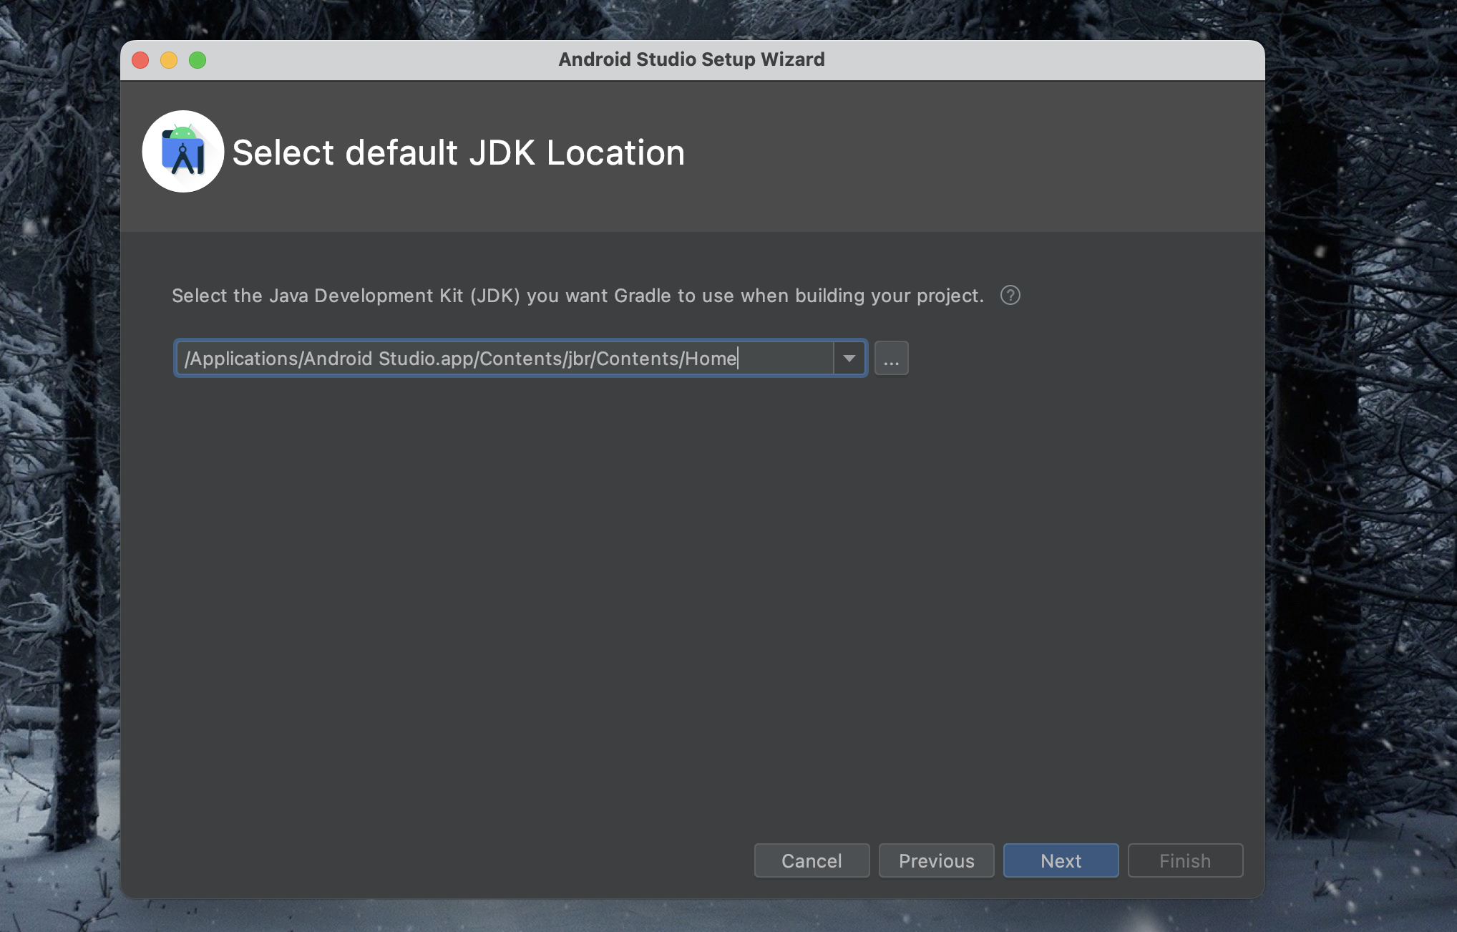Screen dimensions: 1457x932
Task: Go back with the Previous button
Action: click(936, 860)
